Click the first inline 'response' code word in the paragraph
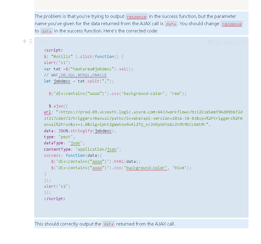This screenshot has height=244, width=261. (x=136, y=17)
